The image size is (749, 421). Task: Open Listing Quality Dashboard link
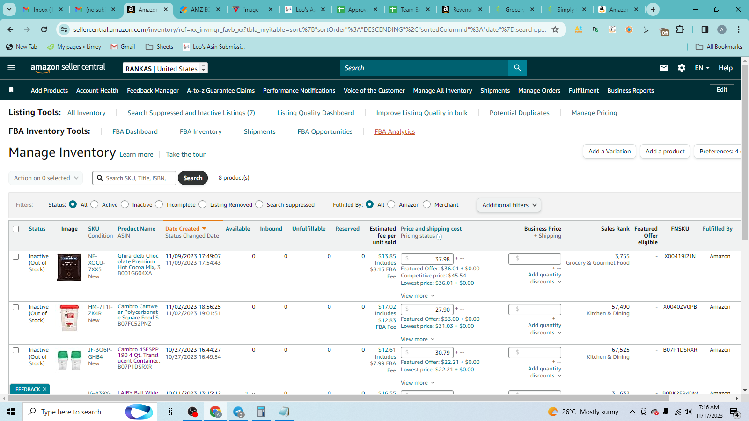click(x=316, y=113)
